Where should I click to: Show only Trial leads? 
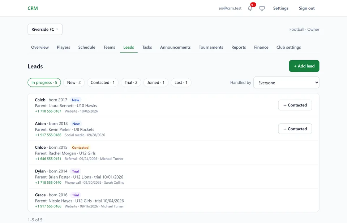pyautogui.click(x=131, y=82)
